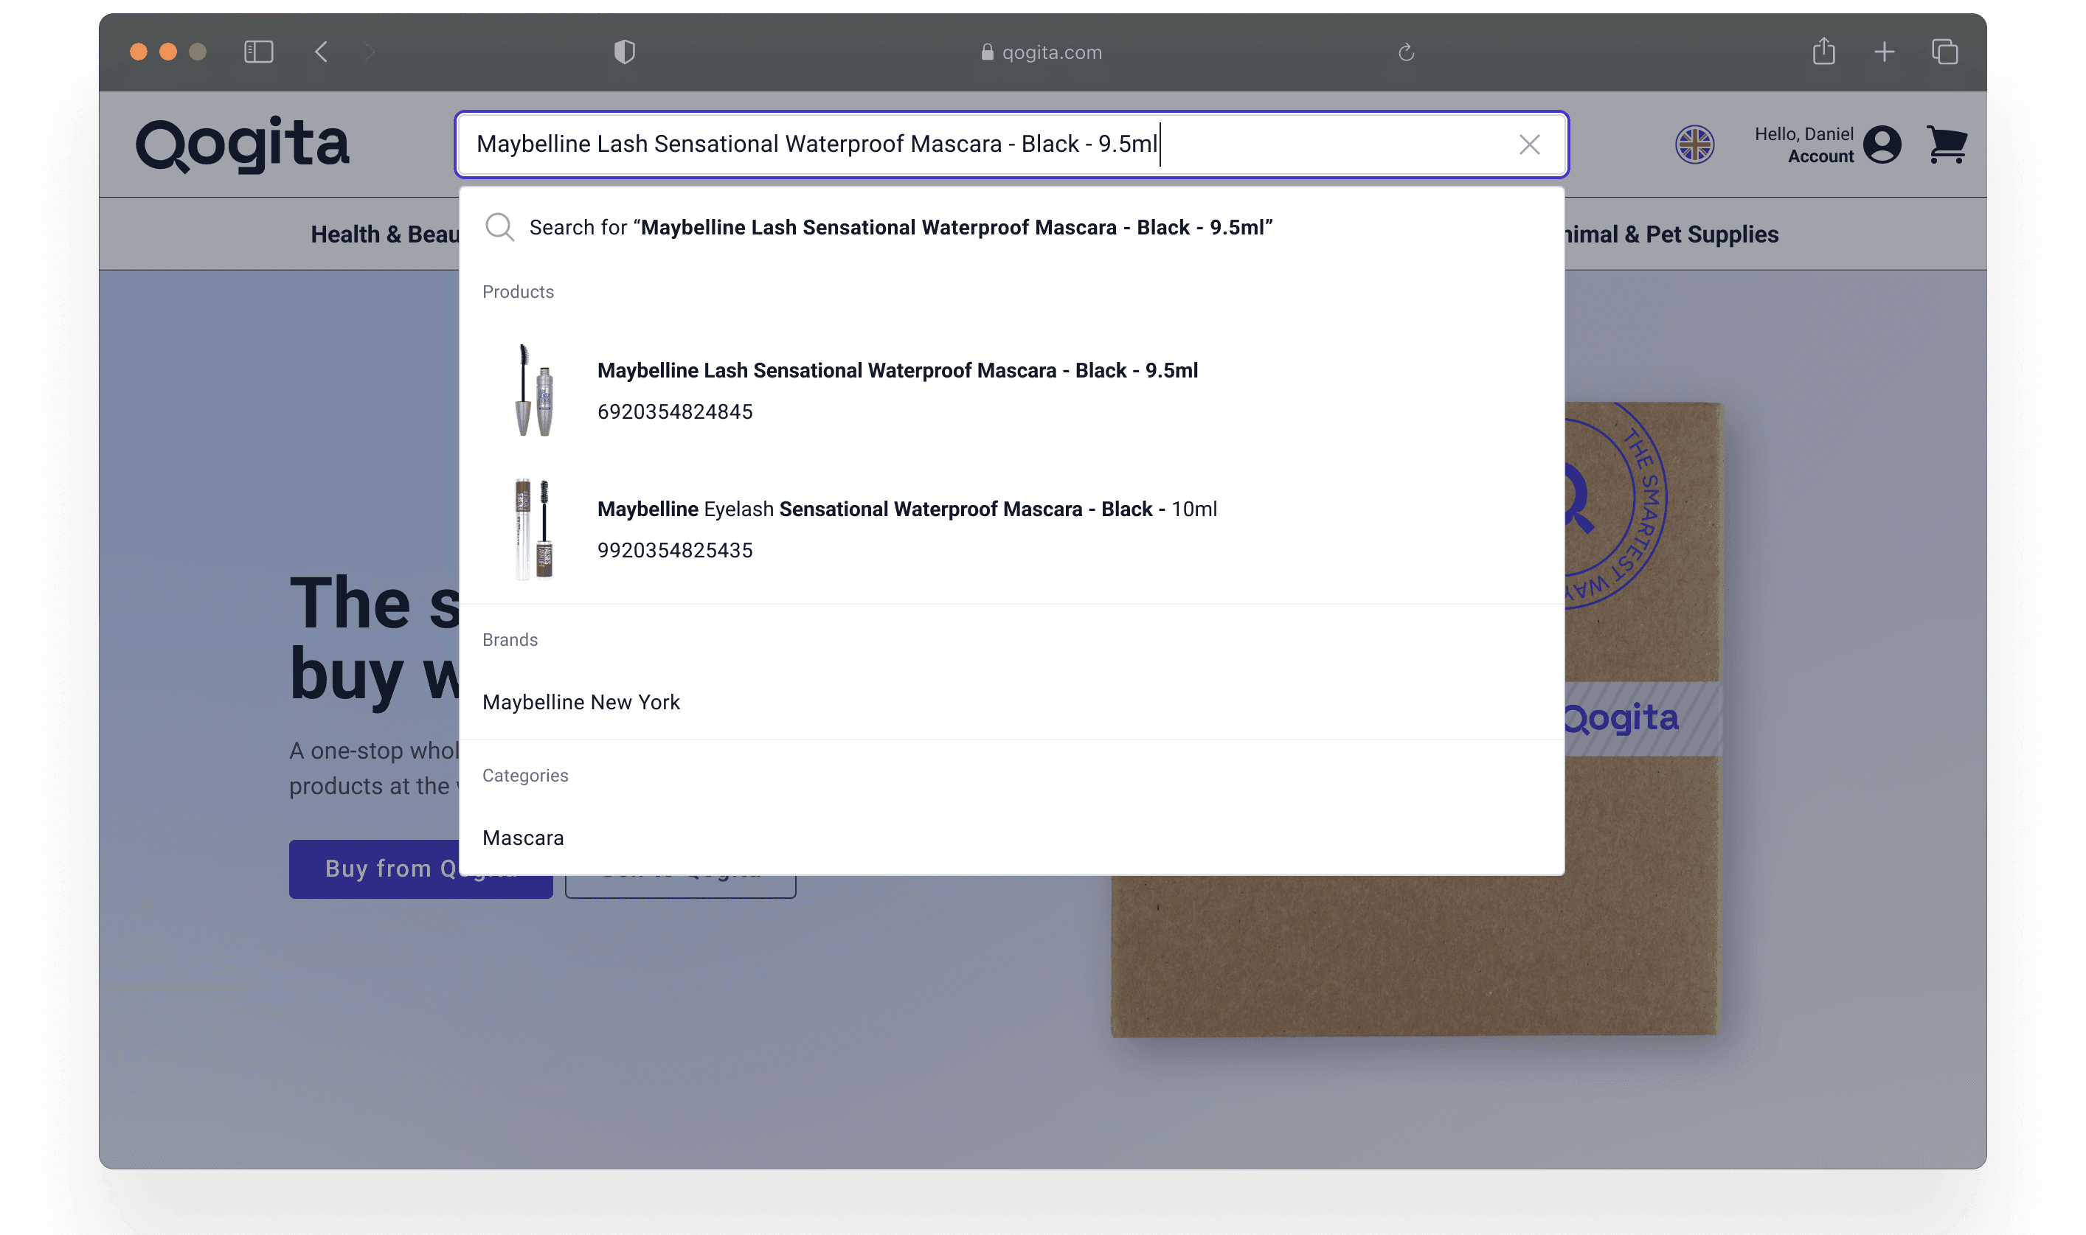This screenshot has height=1235, width=2086.
Task: Open Maybelline Lash Sensational 9.5ml product result
Action: 1011,390
